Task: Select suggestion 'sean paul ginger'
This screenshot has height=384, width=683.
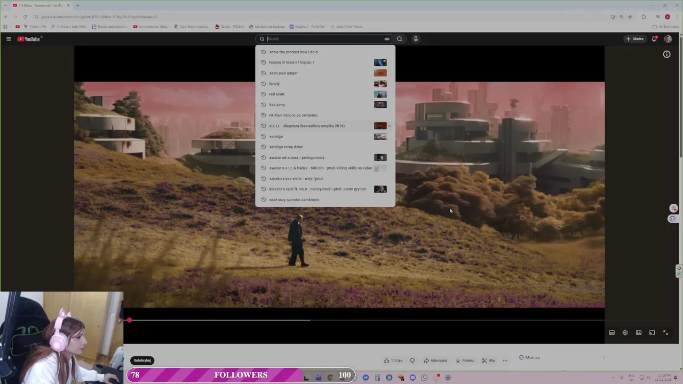Action: point(325,73)
